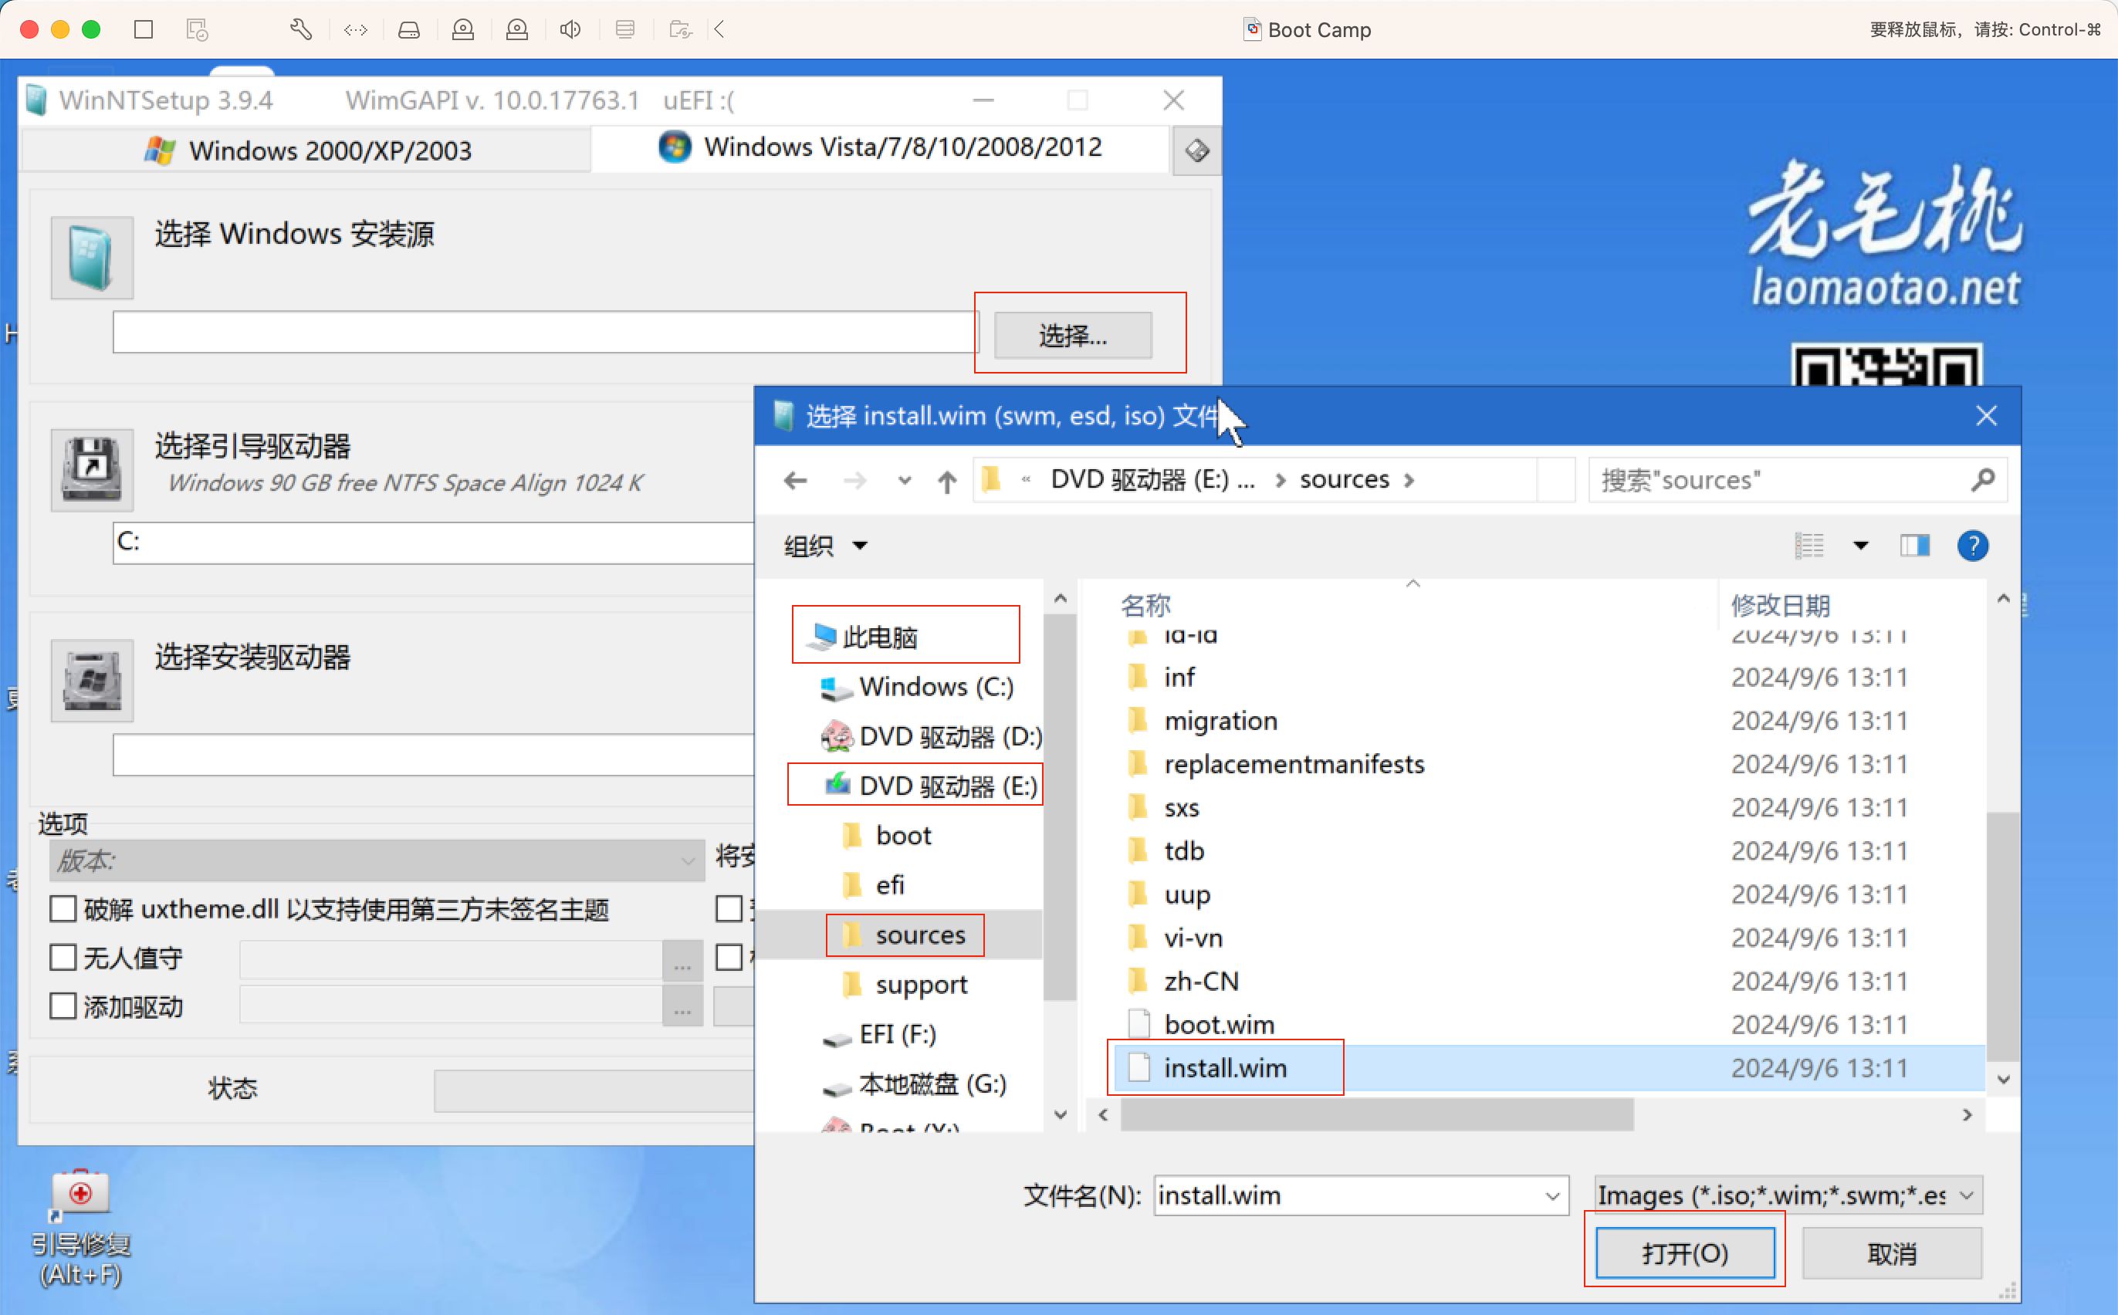This screenshot has width=2118, height=1315.
Task: Click the boot drive floppy icon
Action: tap(92, 468)
